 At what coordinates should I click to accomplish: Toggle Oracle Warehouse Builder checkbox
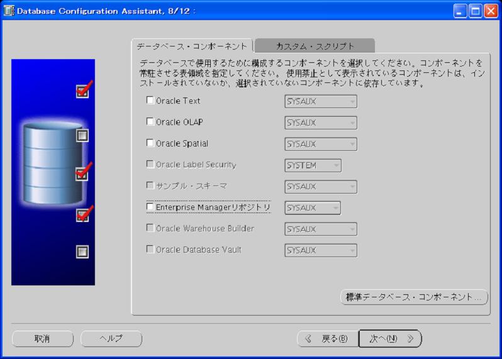(x=150, y=228)
